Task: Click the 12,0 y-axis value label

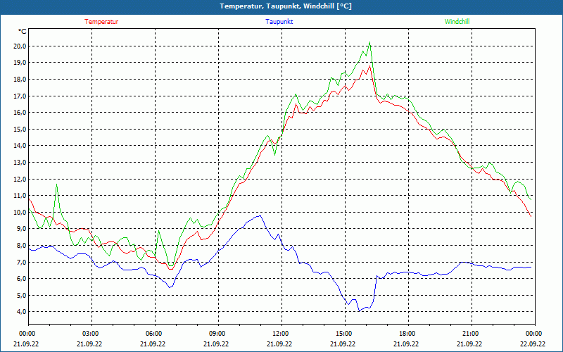Action: point(19,179)
